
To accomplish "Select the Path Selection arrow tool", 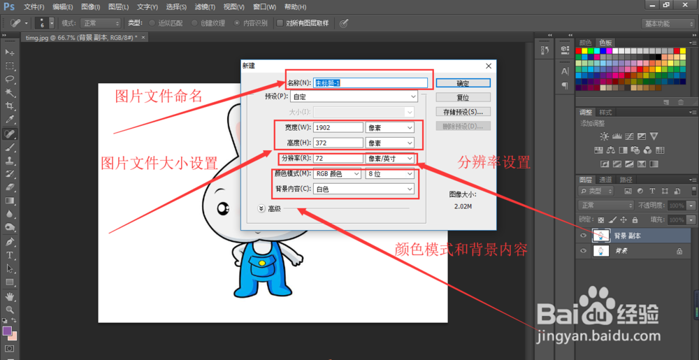I will click(10, 268).
